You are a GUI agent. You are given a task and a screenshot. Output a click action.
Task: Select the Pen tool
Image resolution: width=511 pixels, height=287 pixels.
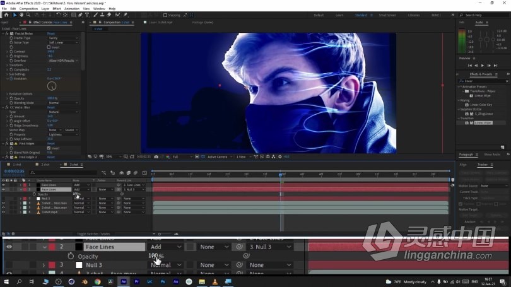[x=81, y=15]
